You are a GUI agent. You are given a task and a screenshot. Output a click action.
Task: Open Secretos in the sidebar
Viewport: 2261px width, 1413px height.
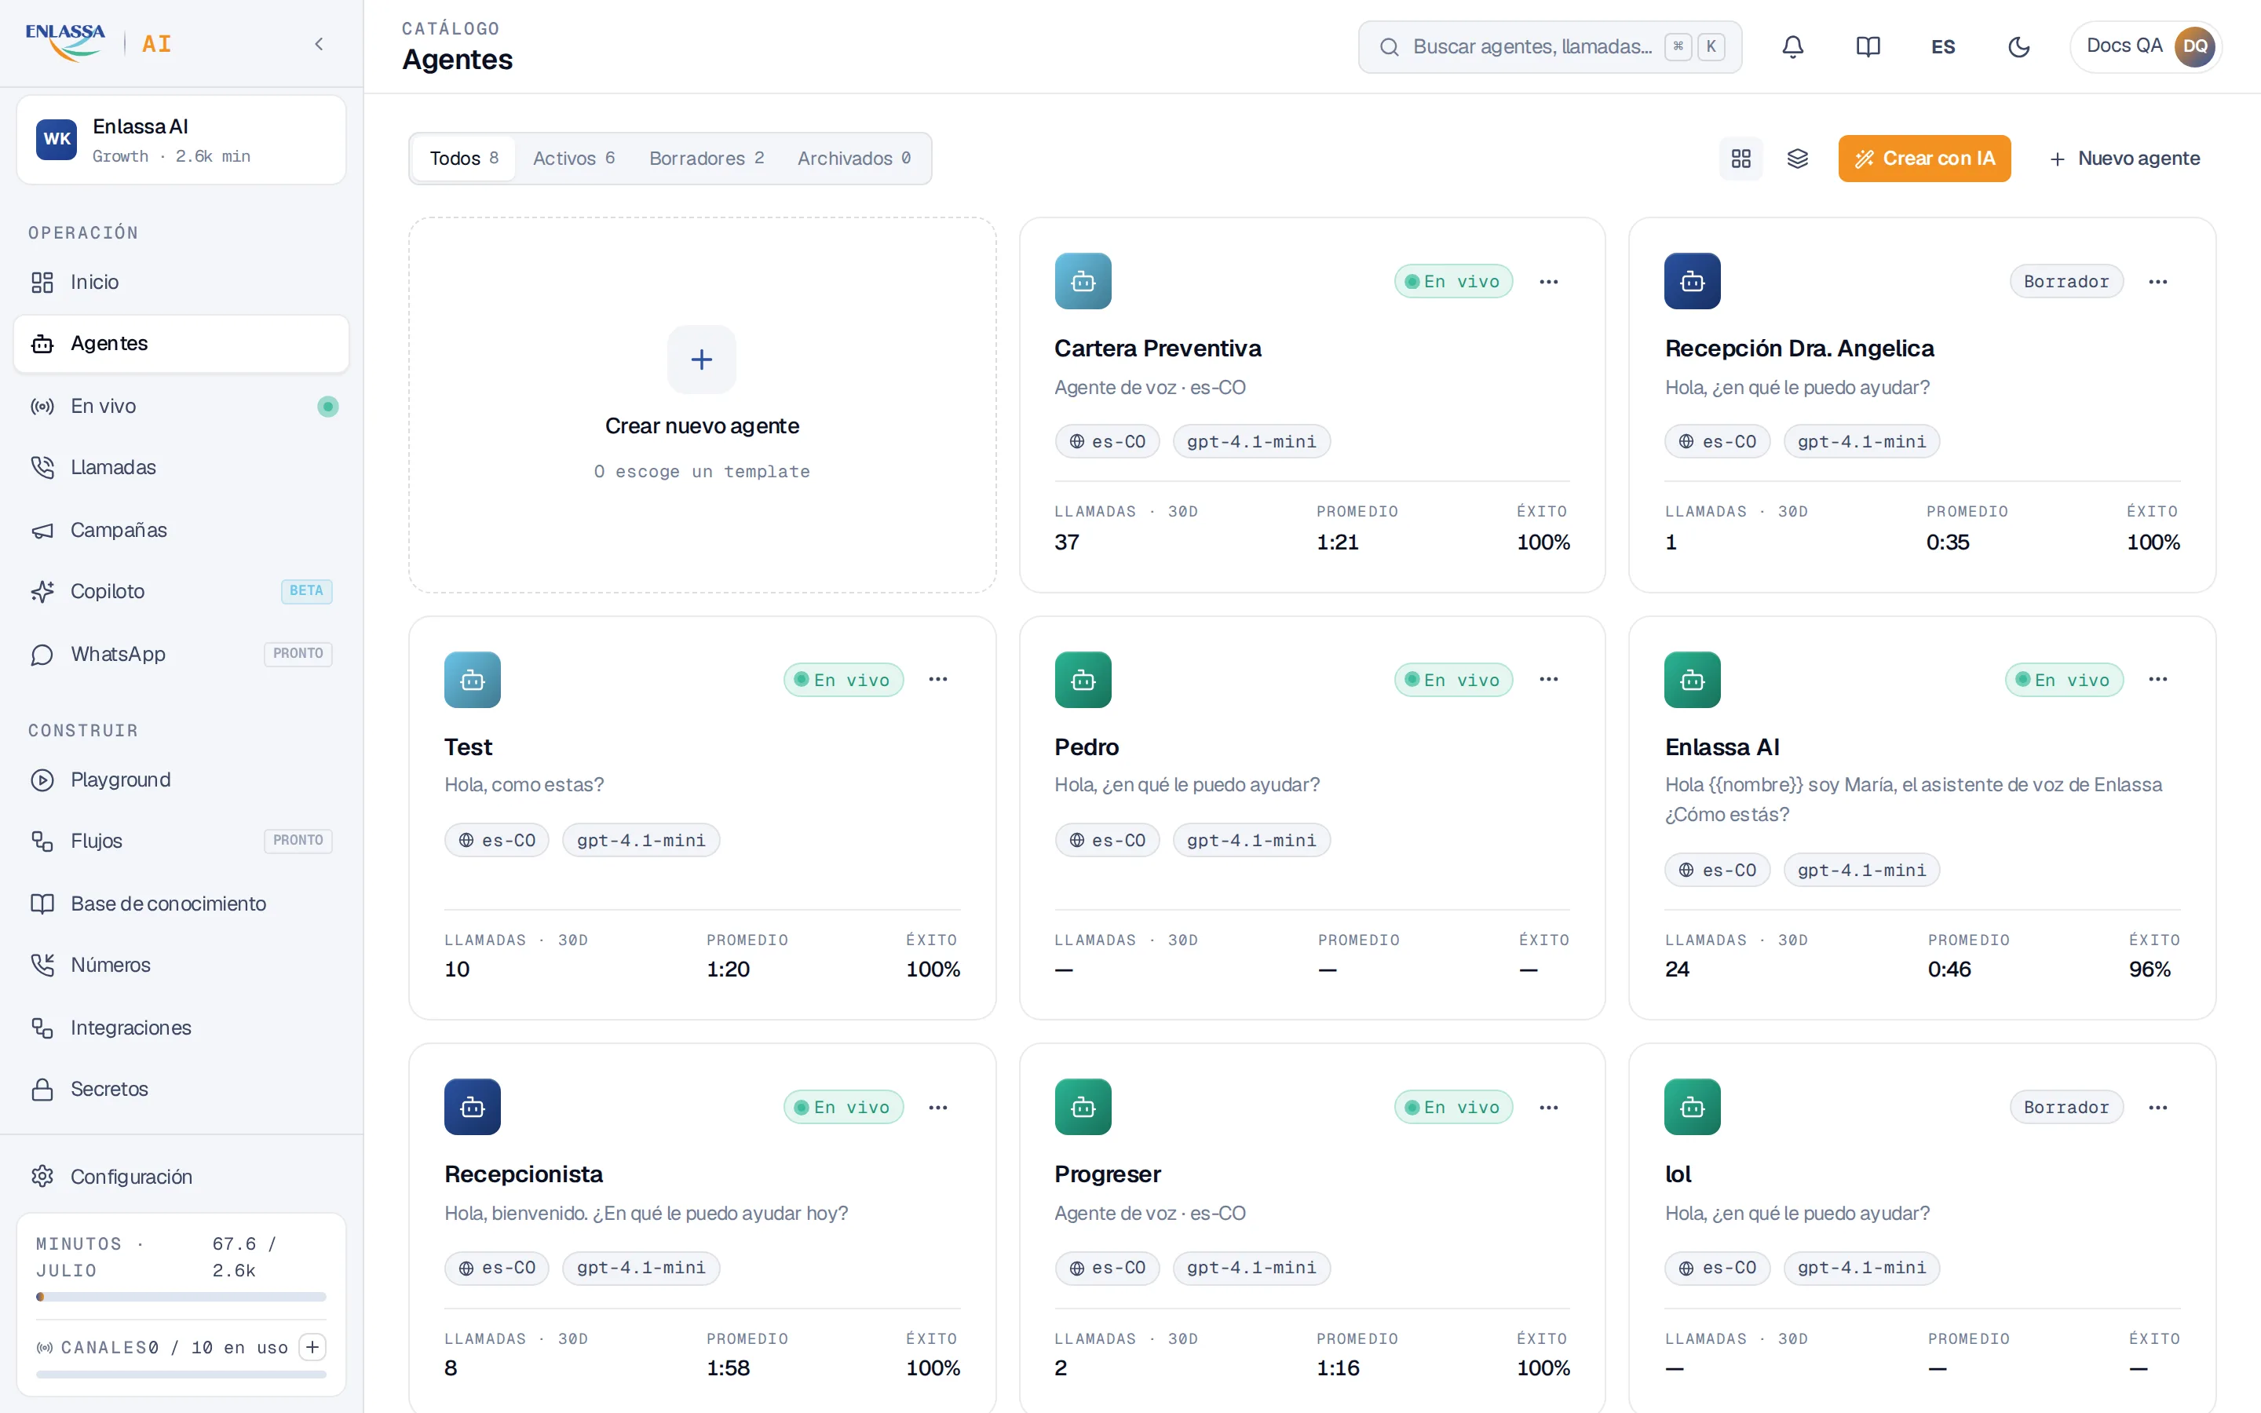tap(181, 1089)
